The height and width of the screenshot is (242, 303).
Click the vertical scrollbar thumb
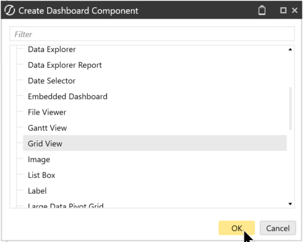290,108
